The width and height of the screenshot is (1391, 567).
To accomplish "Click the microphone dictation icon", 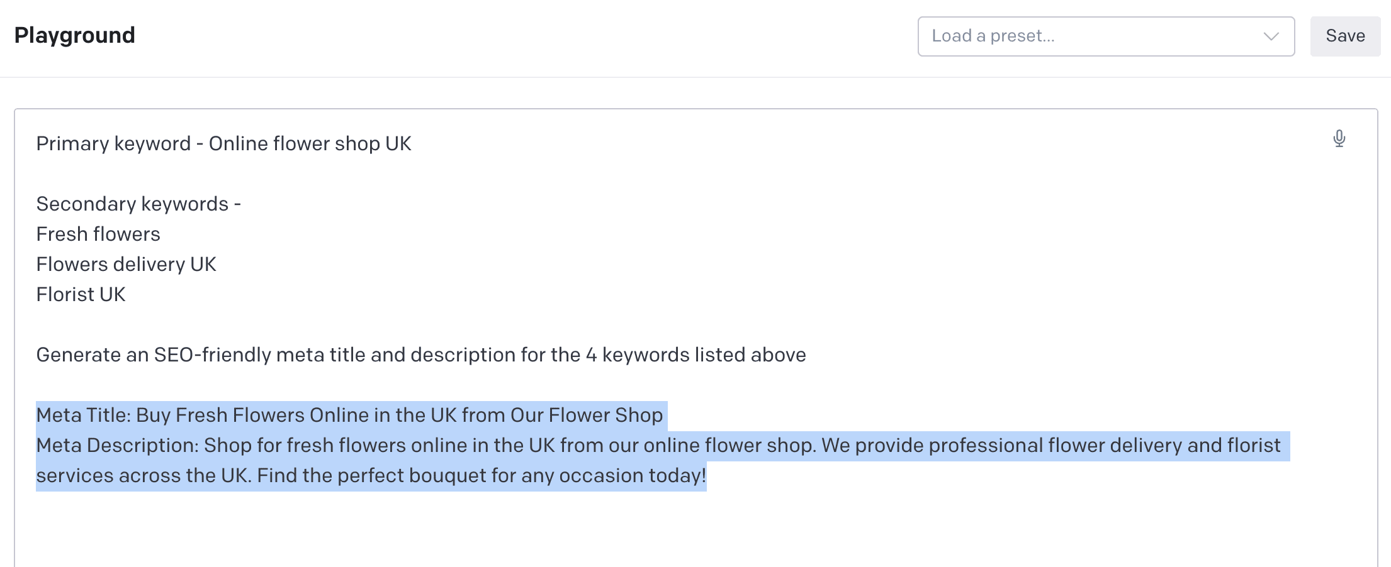I will coord(1339,138).
